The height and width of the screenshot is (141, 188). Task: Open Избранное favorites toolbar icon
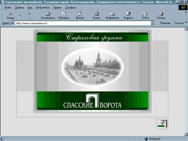coord(112,14)
